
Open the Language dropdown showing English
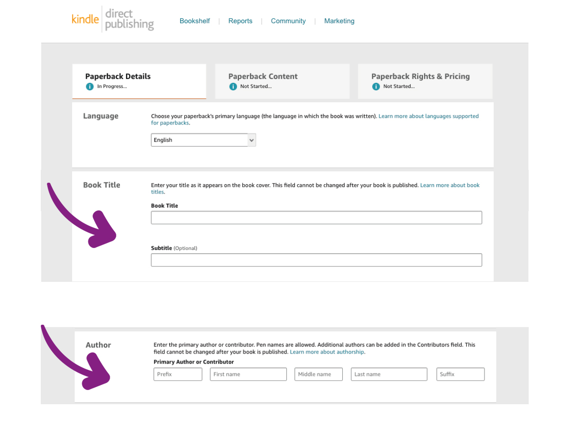coord(203,140)
